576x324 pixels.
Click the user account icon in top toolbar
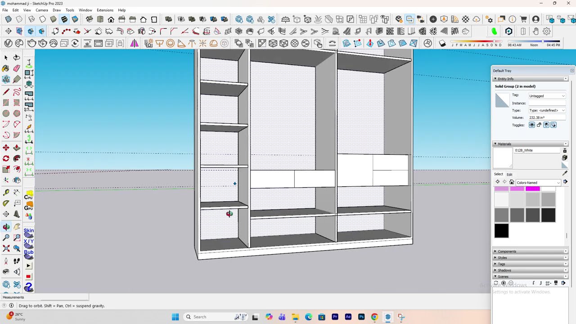pos(535,19)
